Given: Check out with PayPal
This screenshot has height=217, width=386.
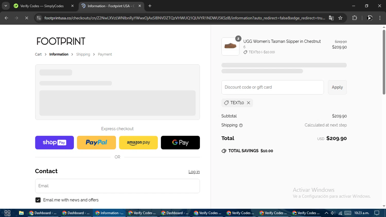Looking at the screenshot, I should (x=97, y=143).
